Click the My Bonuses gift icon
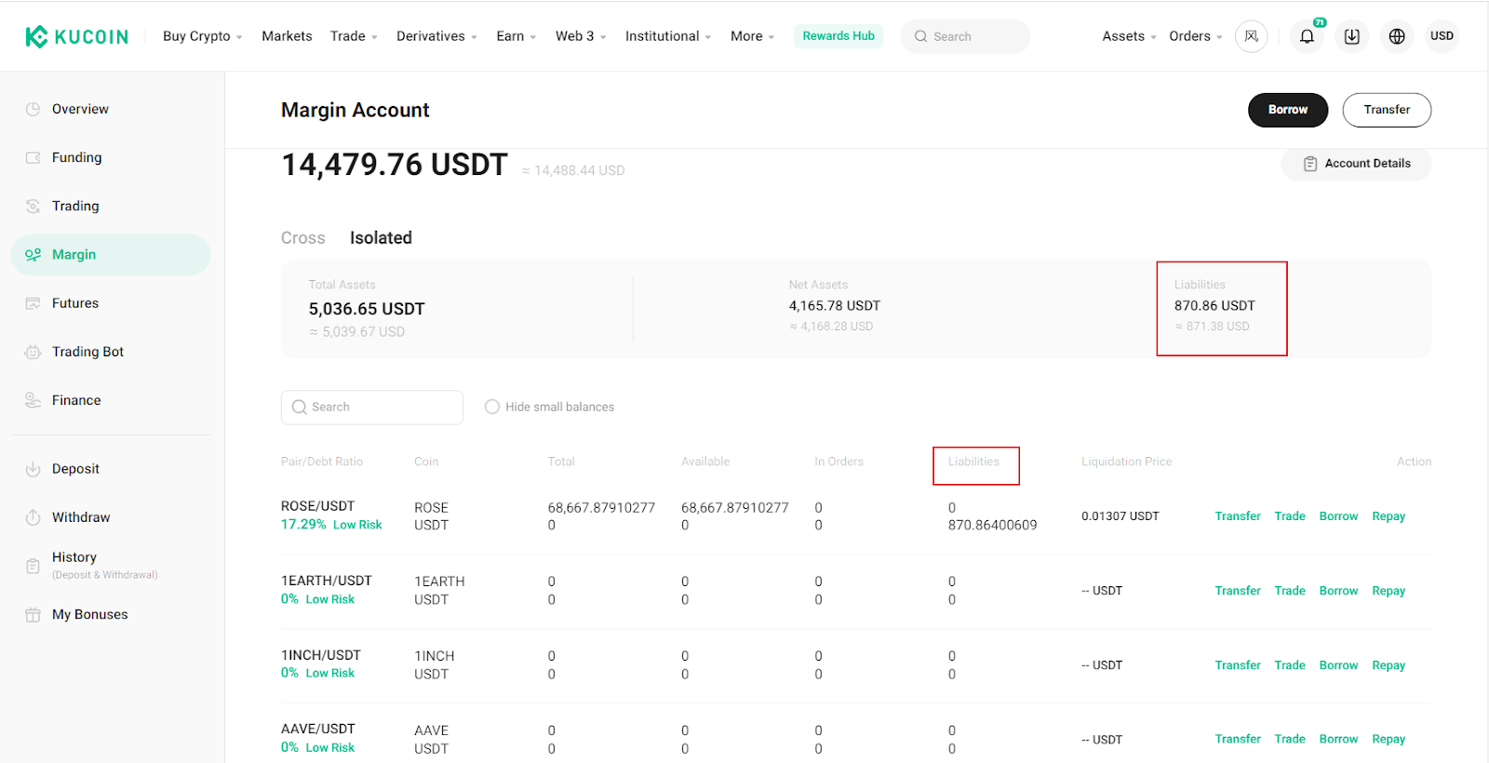The height and width of the screenshot is (763, 1489). 34,614
